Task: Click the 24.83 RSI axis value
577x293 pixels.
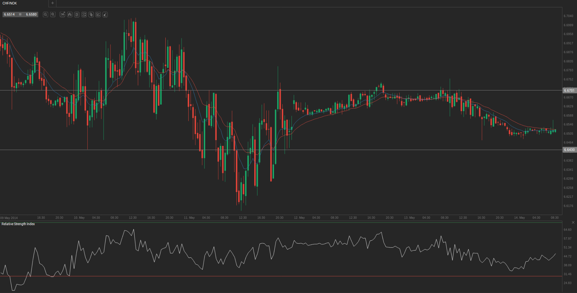Action: click(x=567, y=283)
